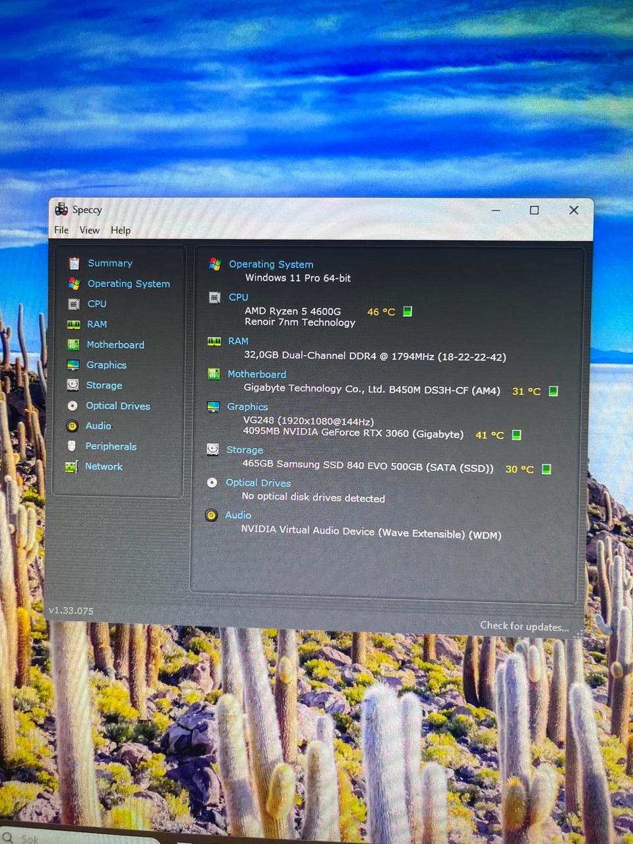Click the Peripherals mouse icon in sidebar
The height and width of the screenshot is (844, 633).
pos(72,446)
